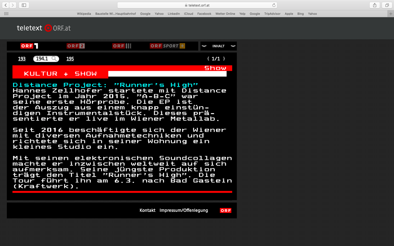Expand the INHALT menu with right chevron
Viewport: 394px width, 246px height.
coord(233,46)
